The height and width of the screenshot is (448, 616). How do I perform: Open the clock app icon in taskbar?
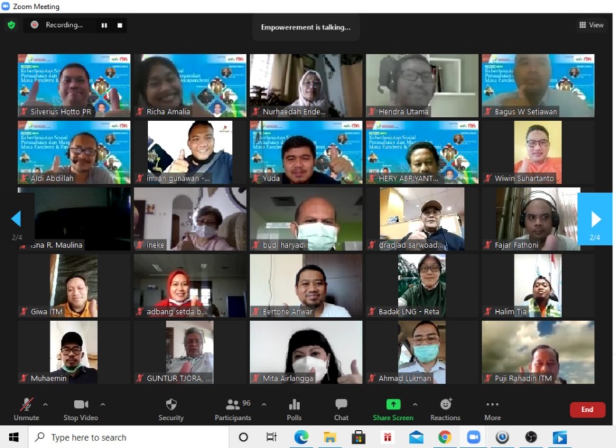[502, 437]
